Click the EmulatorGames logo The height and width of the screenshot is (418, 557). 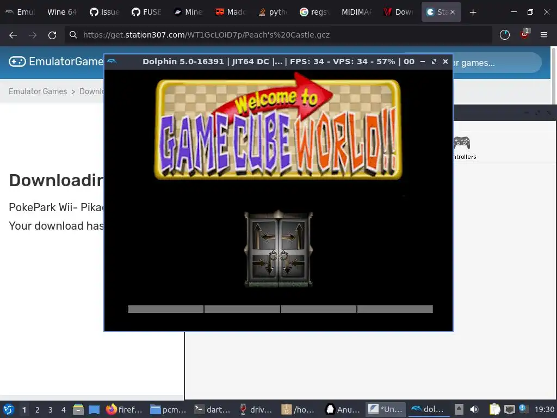pos(56,62)
